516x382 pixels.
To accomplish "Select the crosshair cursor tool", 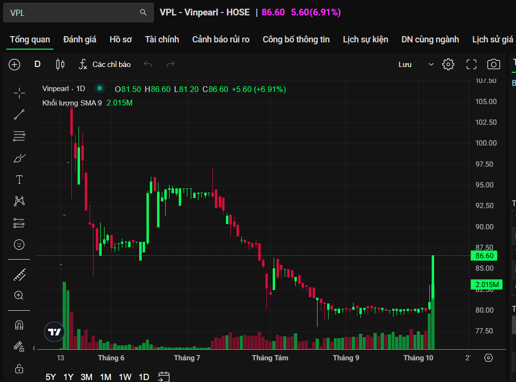I will pos(19,93).
